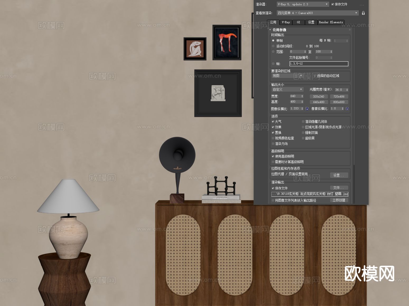Collapse the 公用参数 rollout arrow
Image resolution: width=409 pixels, height=306 pixels.
pyautogui.click(x=270, y=30)
